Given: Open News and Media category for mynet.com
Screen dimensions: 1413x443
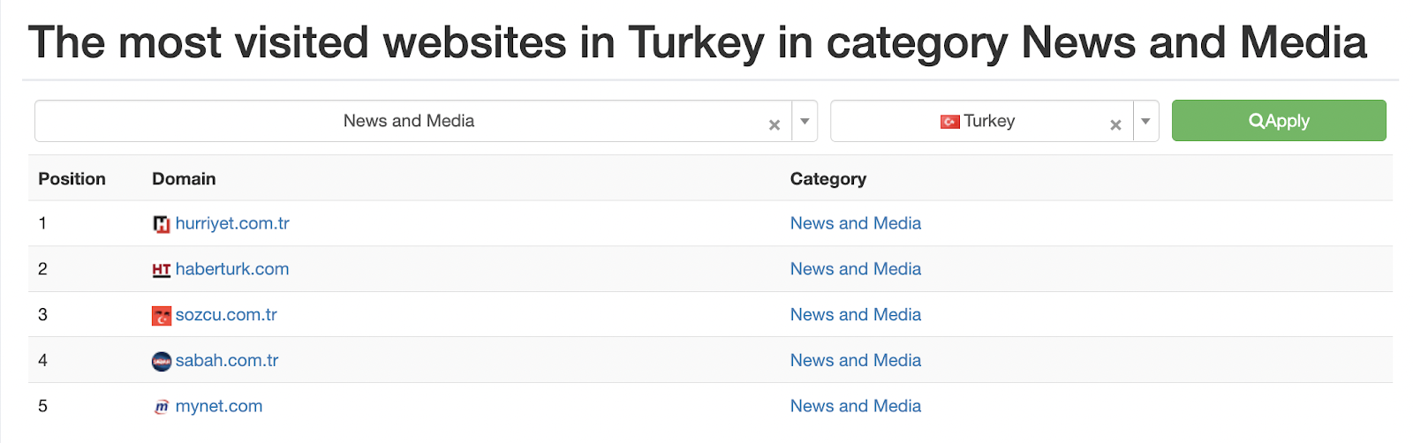Looking at the screenshot, I should (856, 407).
